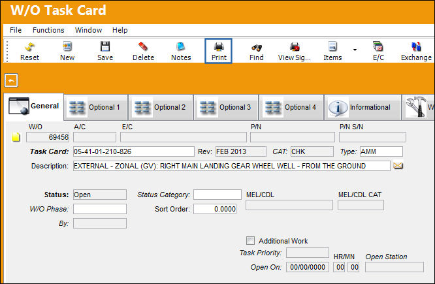Click the Status Category label
This screenshot has width=435, height=284.
coord(164,195)
